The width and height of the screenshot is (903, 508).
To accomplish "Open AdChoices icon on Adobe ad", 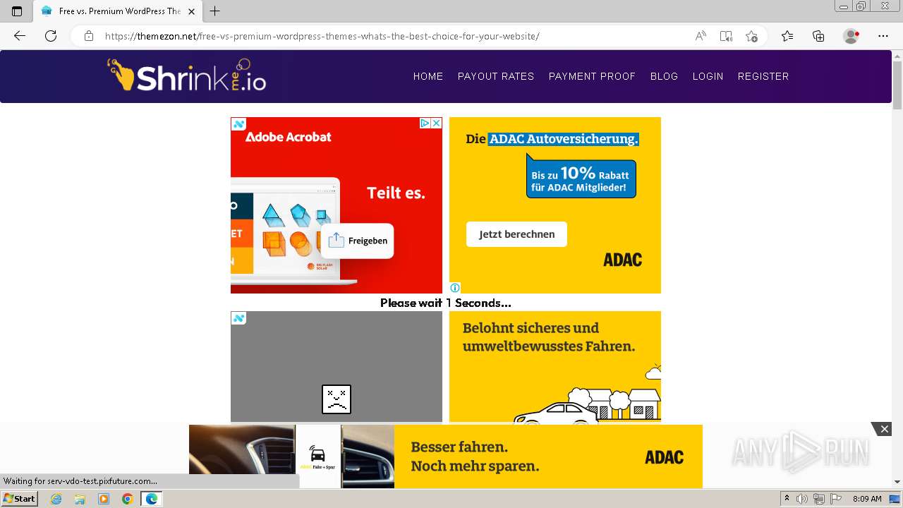I will 425,123.
